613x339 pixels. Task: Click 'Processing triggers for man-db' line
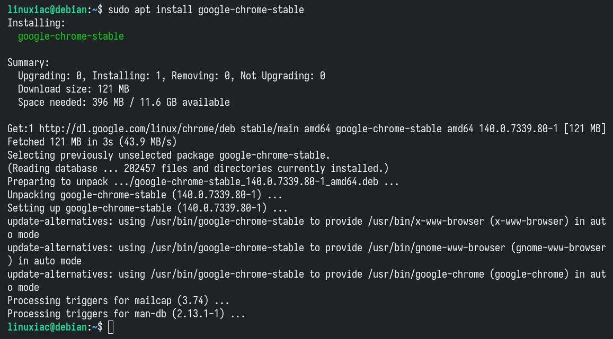(126, 314)
